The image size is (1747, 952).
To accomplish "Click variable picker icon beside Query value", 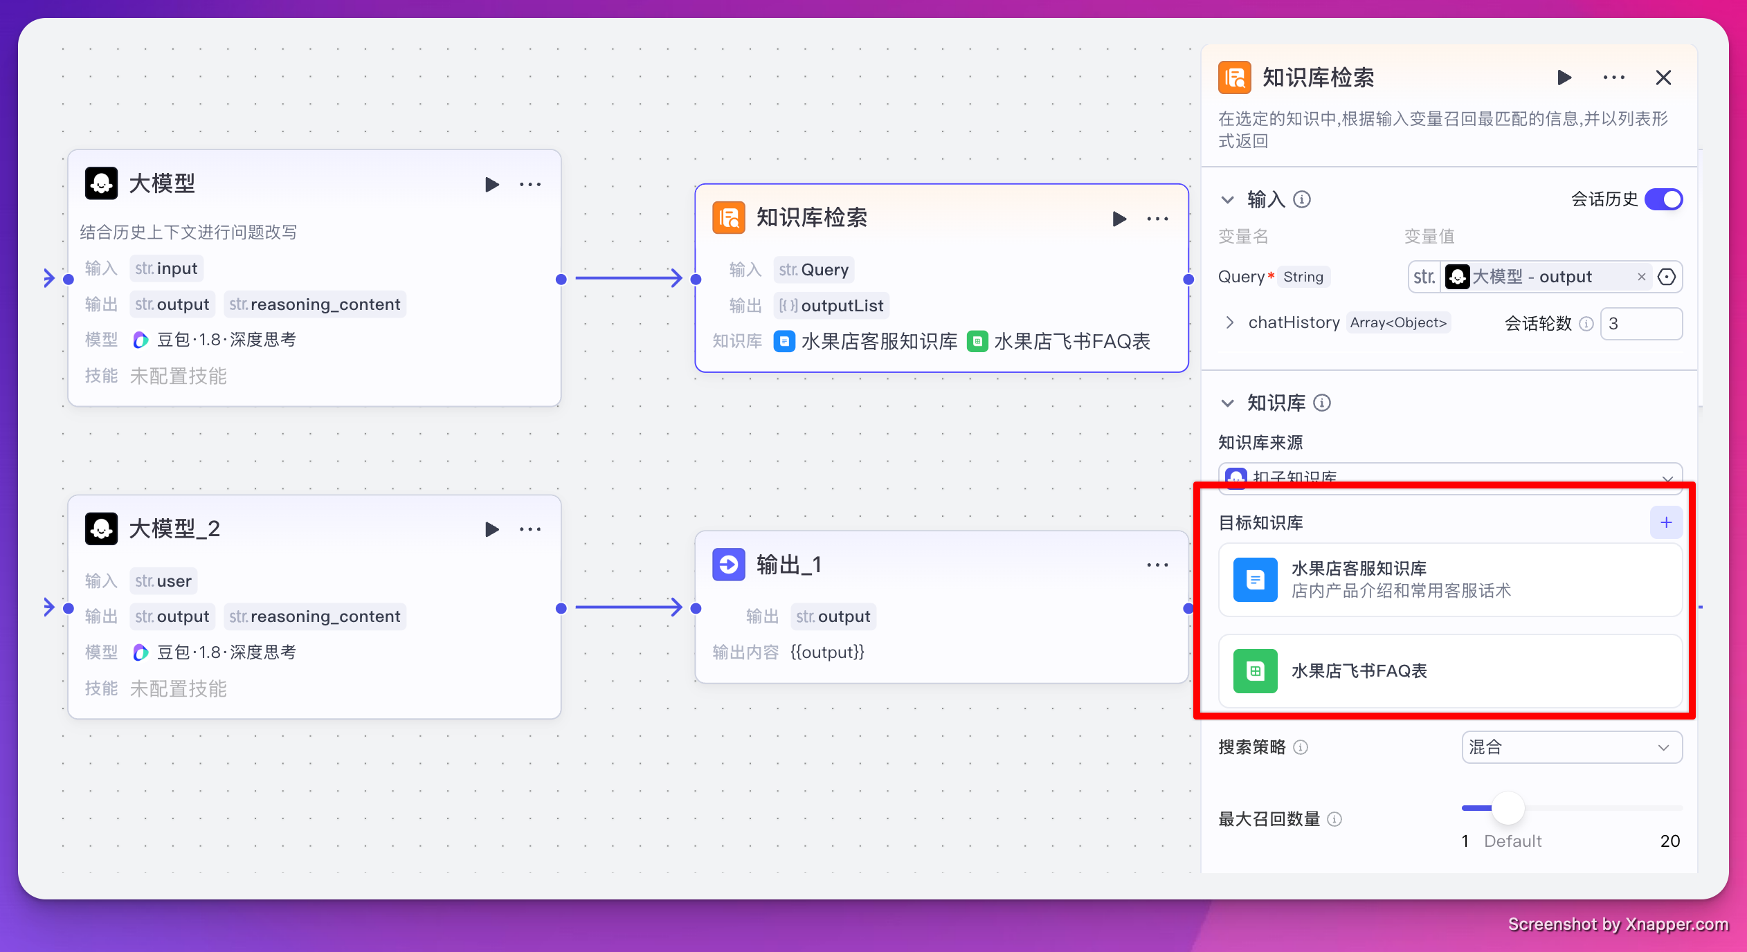I will coord(1667,277).
